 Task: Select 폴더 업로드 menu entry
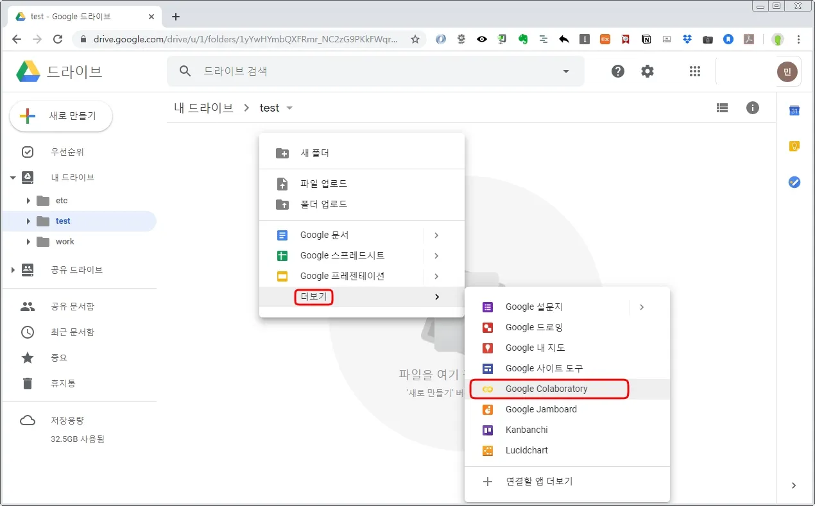point(361,205)
